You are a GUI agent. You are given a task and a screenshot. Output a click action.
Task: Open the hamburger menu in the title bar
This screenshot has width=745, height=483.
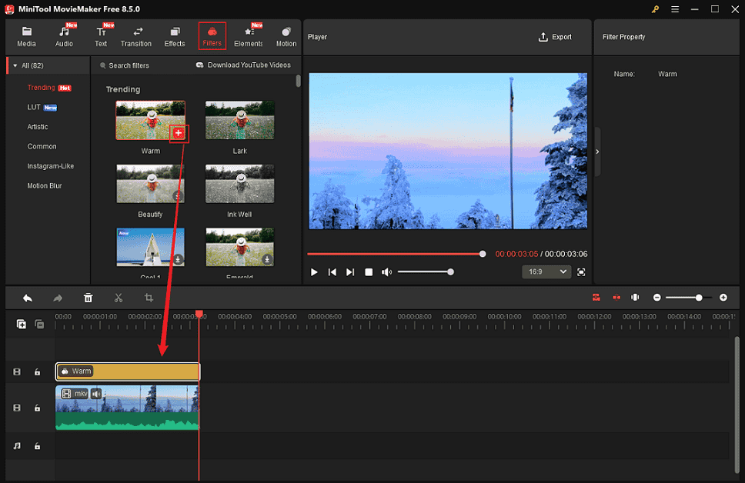point(674,9)
